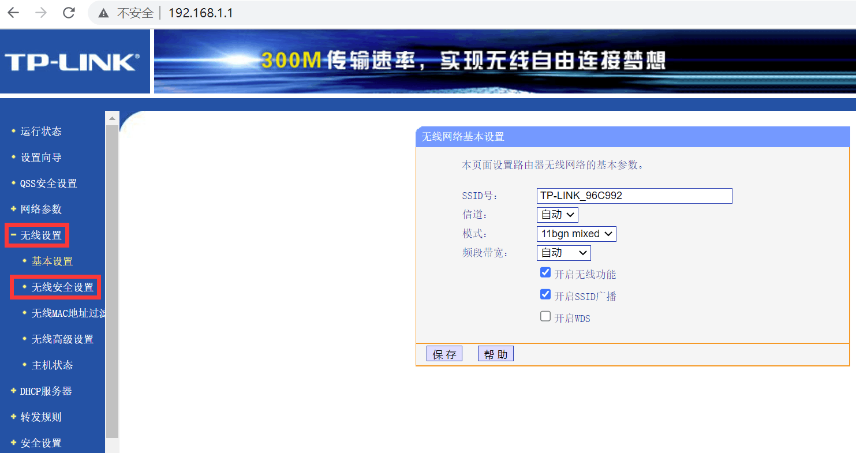Click the sidebar scrollbar up arrow

pos(111,117)
